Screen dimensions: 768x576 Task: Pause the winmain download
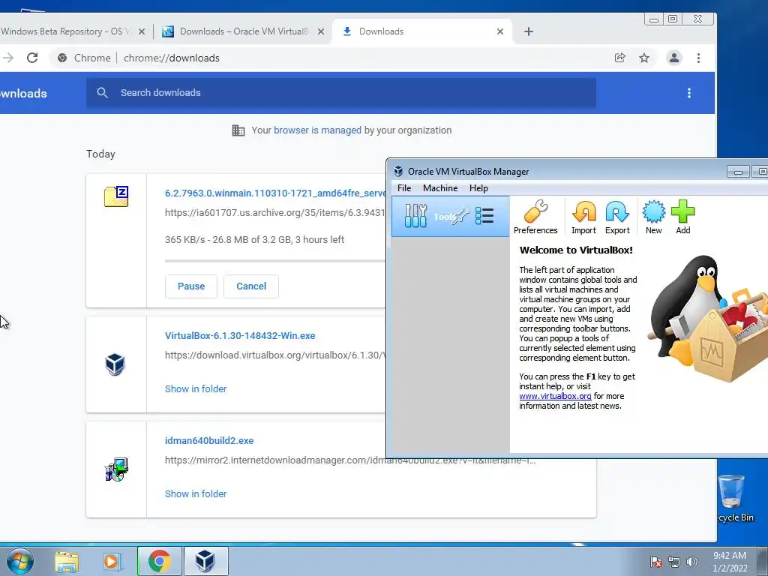click(x=191, y=286)
